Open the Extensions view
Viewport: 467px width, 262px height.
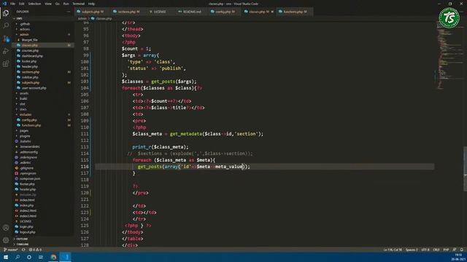point(6,64)
